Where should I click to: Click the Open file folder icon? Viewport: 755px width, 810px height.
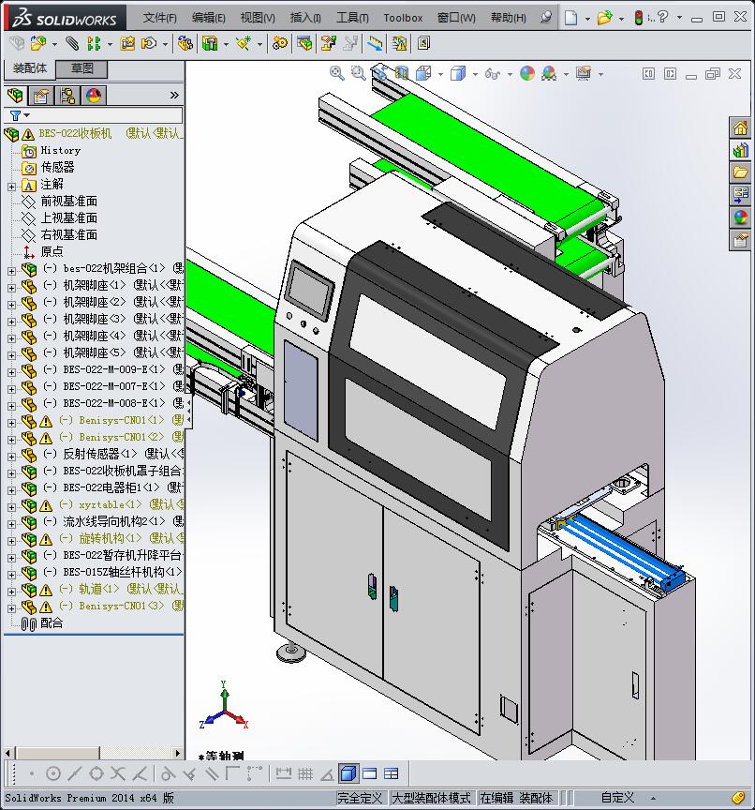[x=604, y=18]
